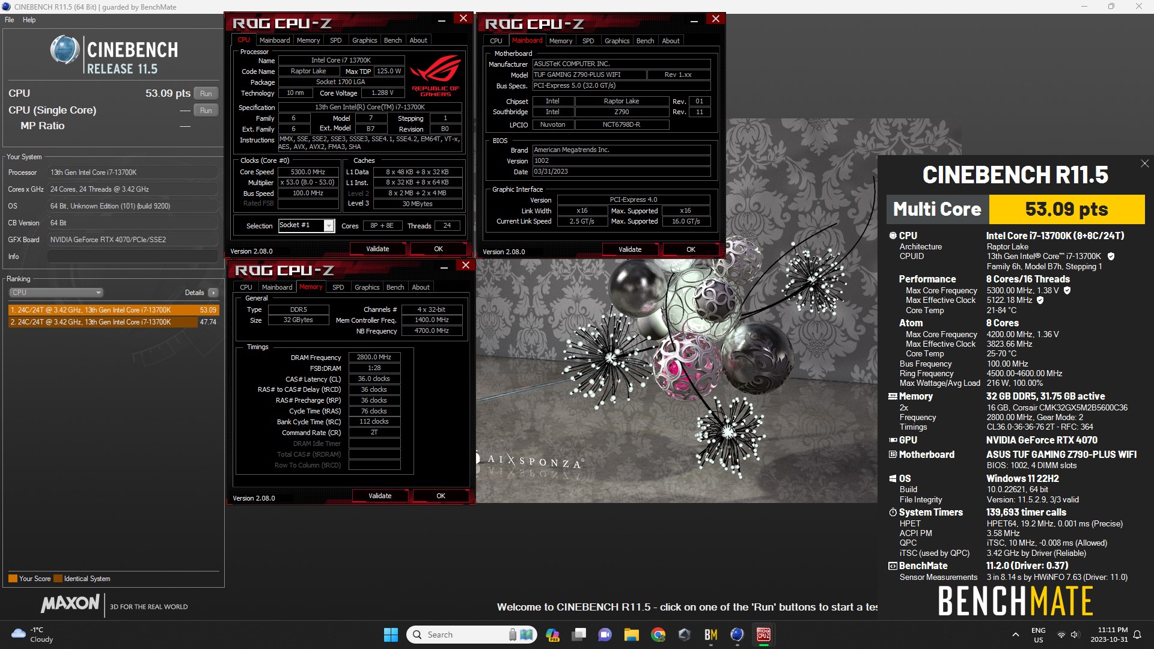Click the OS Windows icon in BenchMate panel
Viewport: 1154px width, 649px height.
tap(893, 479)
